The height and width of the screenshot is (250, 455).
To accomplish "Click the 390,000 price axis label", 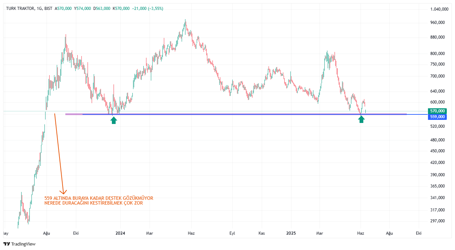I will (x=438, y=175).
